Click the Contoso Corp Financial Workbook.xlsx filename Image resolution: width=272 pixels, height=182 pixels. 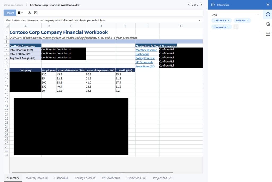[55, 5]
